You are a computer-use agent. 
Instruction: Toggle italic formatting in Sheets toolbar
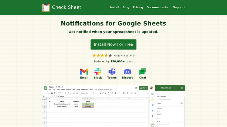[103, 93]
